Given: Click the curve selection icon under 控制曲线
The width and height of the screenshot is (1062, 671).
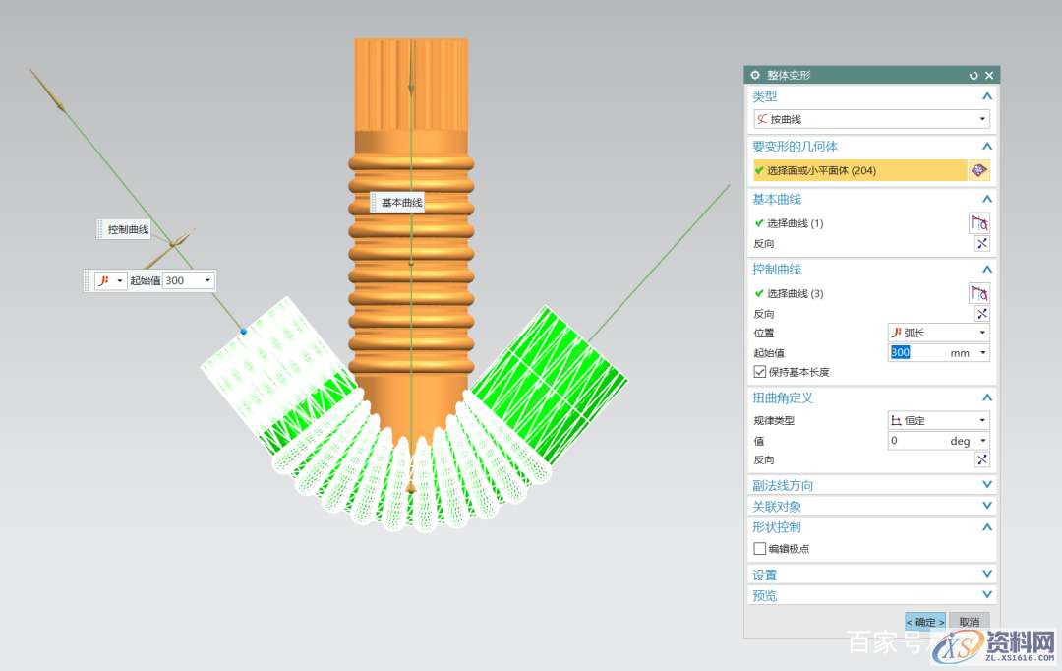Looking at the screenshot, I should [979, 293].
